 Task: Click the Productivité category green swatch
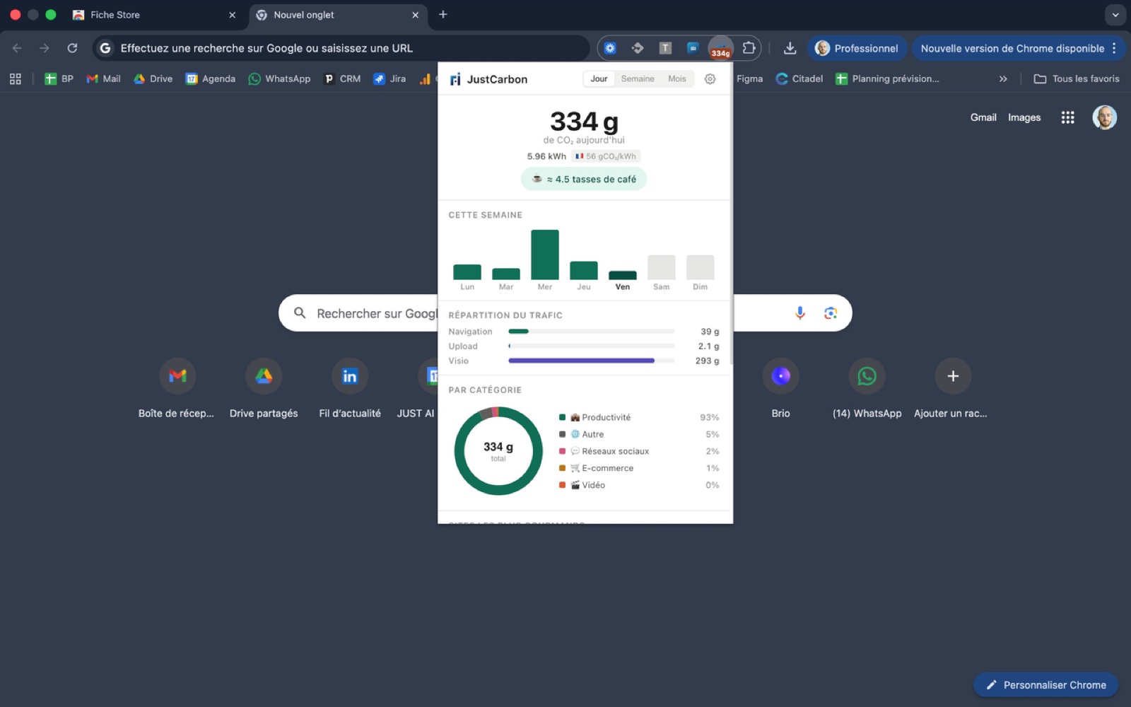click(x=562, y=417)
